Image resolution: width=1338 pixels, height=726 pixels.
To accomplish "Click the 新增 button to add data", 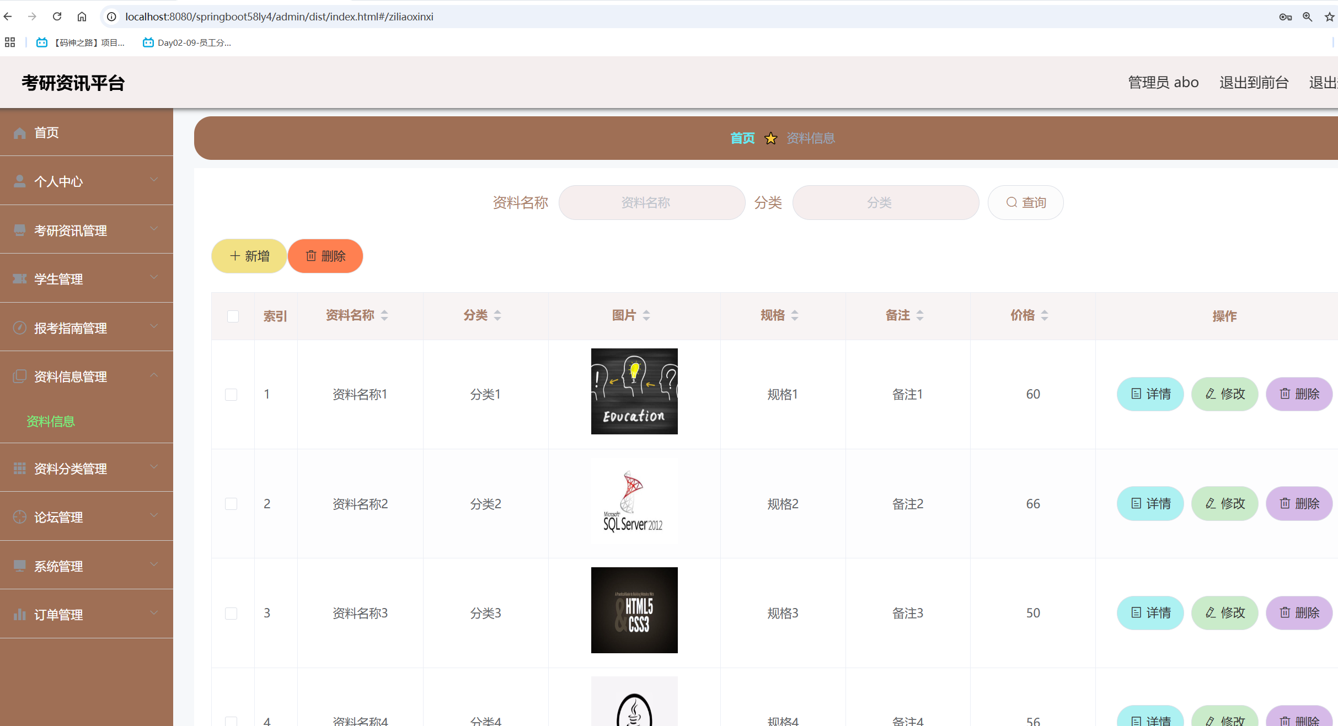I will tap(249, 256).
